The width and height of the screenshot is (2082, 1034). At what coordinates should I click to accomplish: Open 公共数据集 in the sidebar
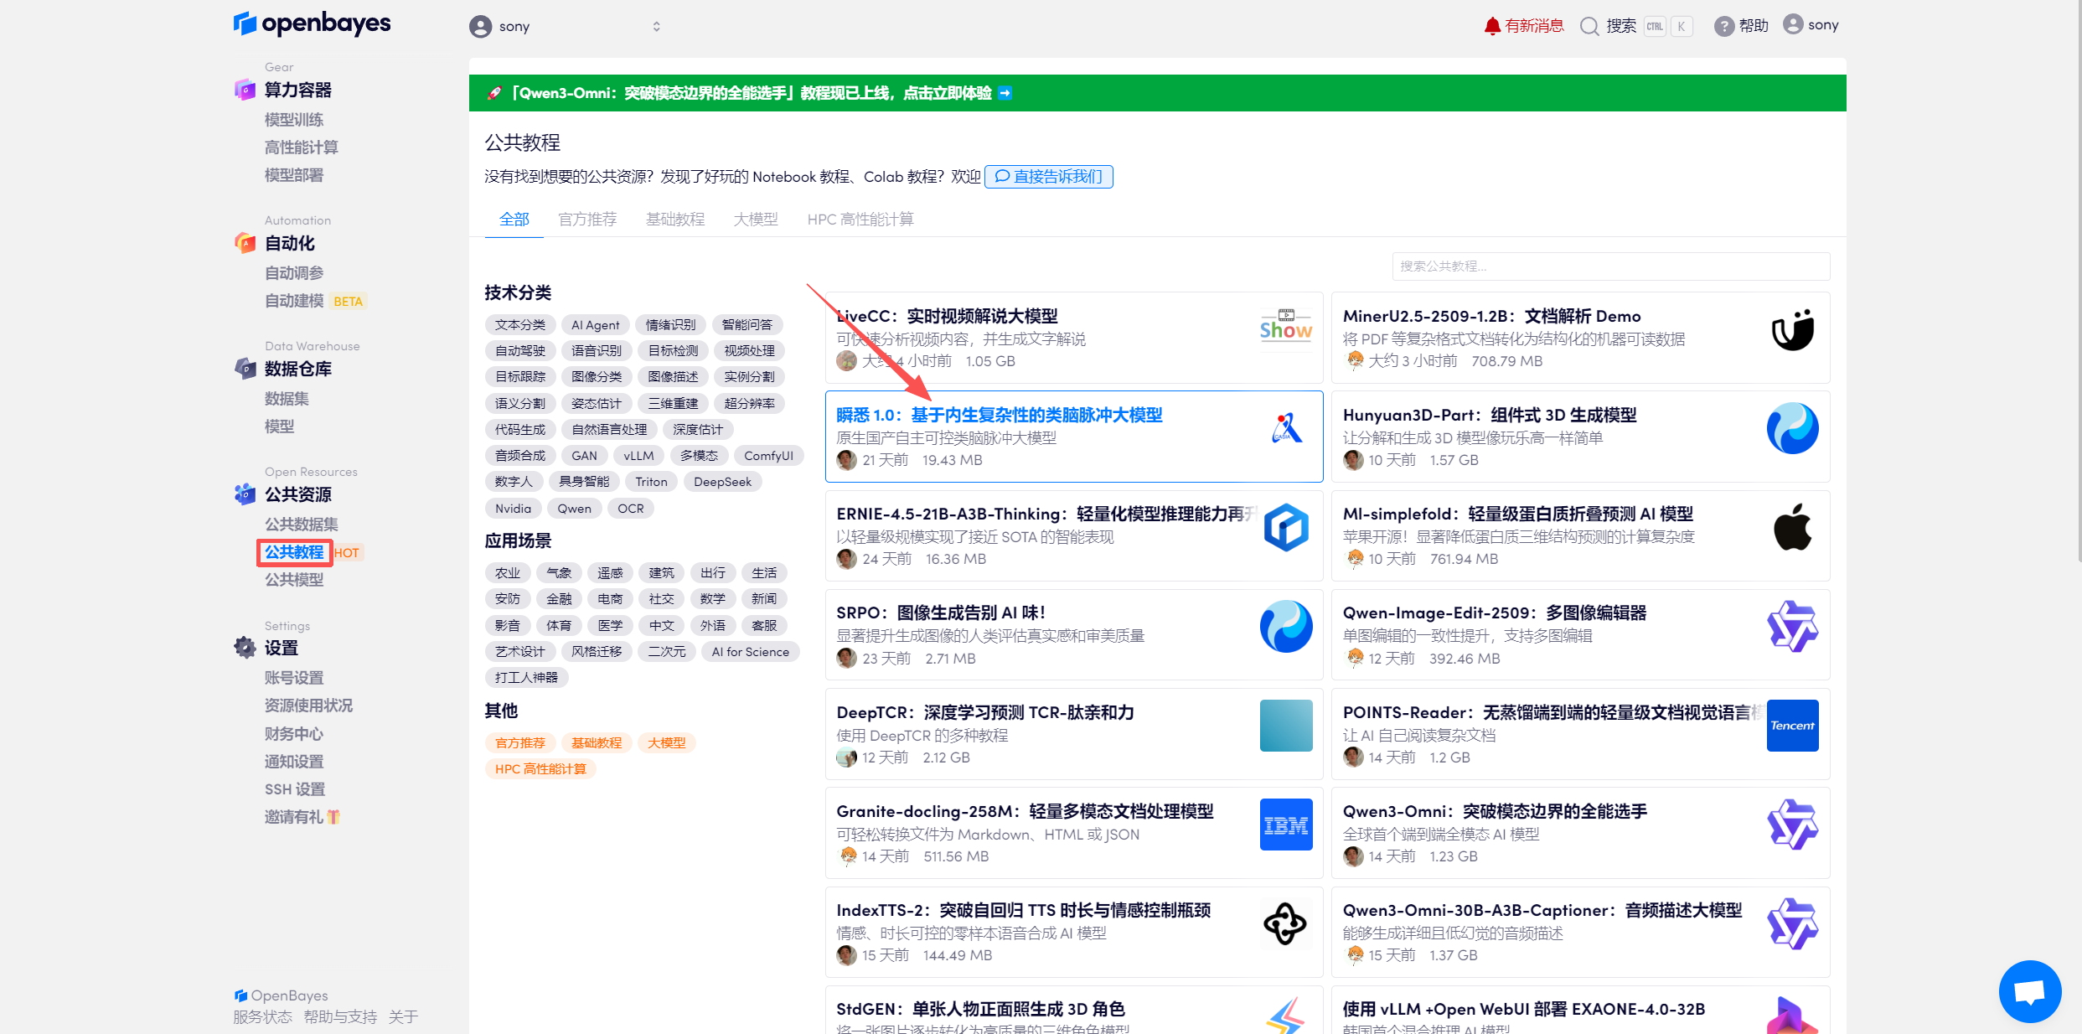[302, 525]
